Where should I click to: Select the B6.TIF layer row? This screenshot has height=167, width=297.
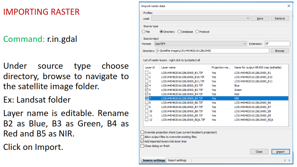pos(182,103)
